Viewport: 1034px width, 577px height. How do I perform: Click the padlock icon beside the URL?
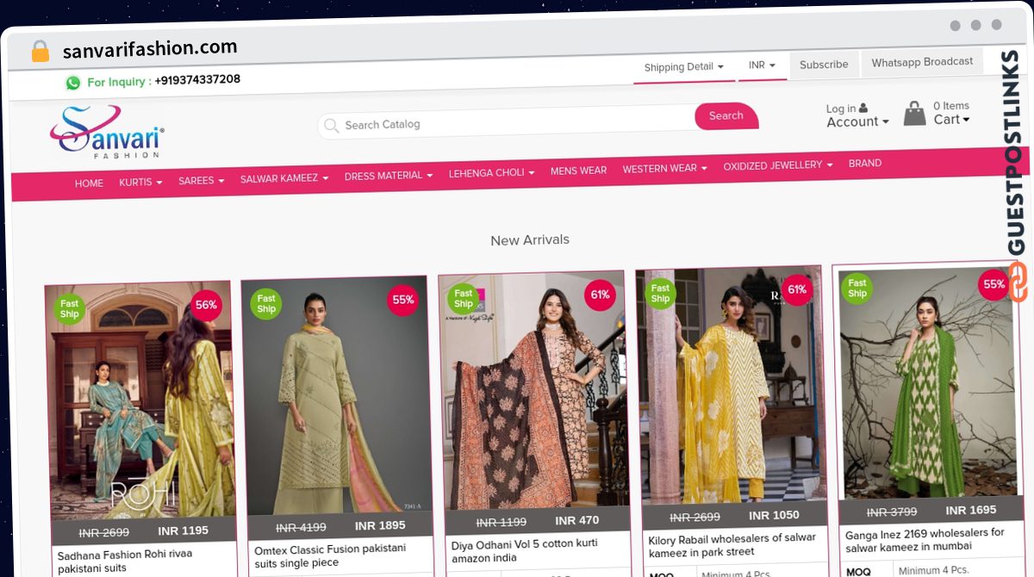click(40, 52)
